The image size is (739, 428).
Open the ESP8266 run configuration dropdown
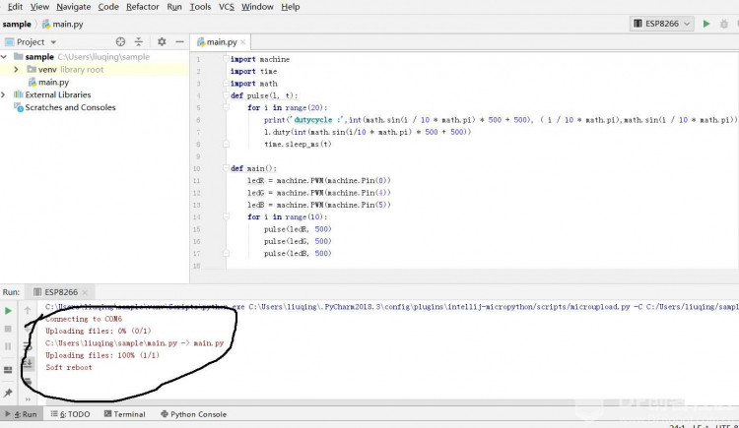pos(662,24)
